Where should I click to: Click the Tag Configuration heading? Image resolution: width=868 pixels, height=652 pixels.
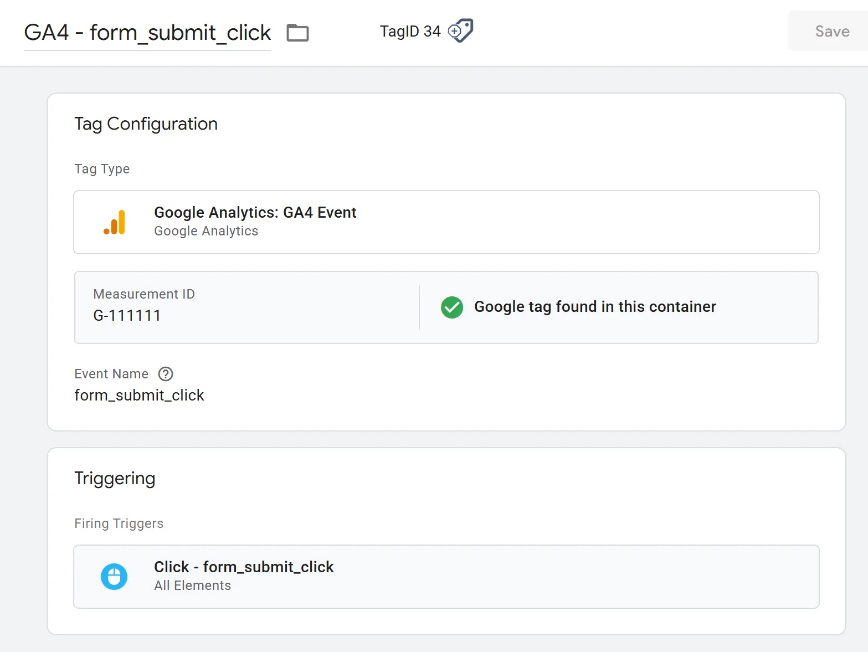(146, 124)
